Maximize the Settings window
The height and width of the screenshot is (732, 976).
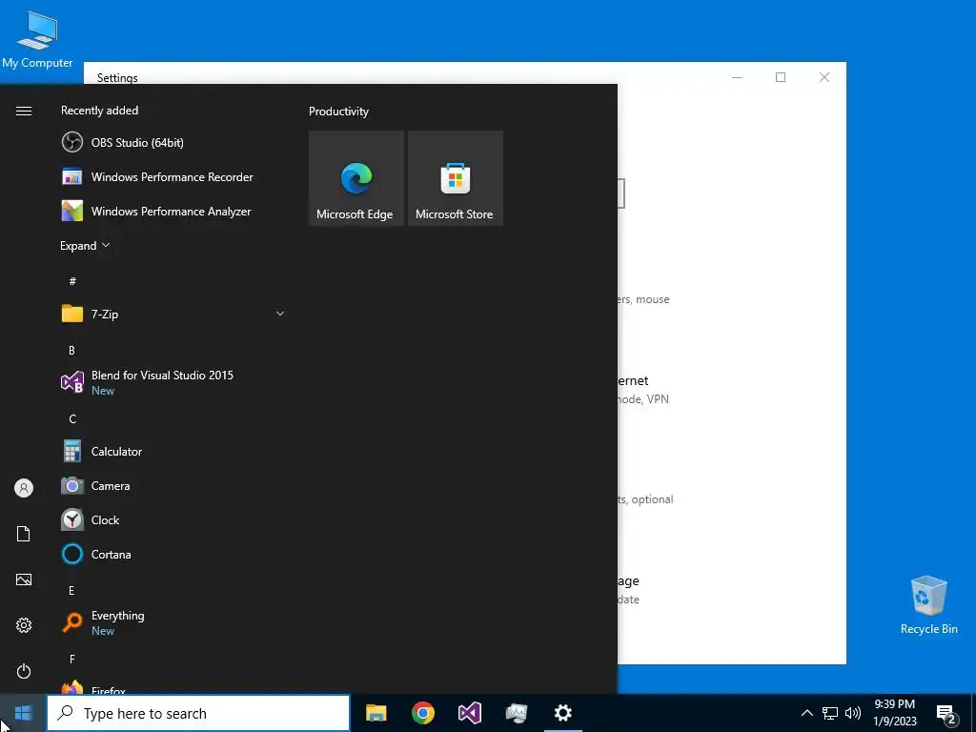click(x=781, y=77)
